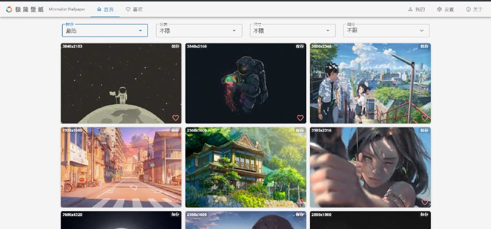Viewport: 491px width, 229px height.
Task: Favorite the sunset street wallpaper heart
Action: click(176, 202)
